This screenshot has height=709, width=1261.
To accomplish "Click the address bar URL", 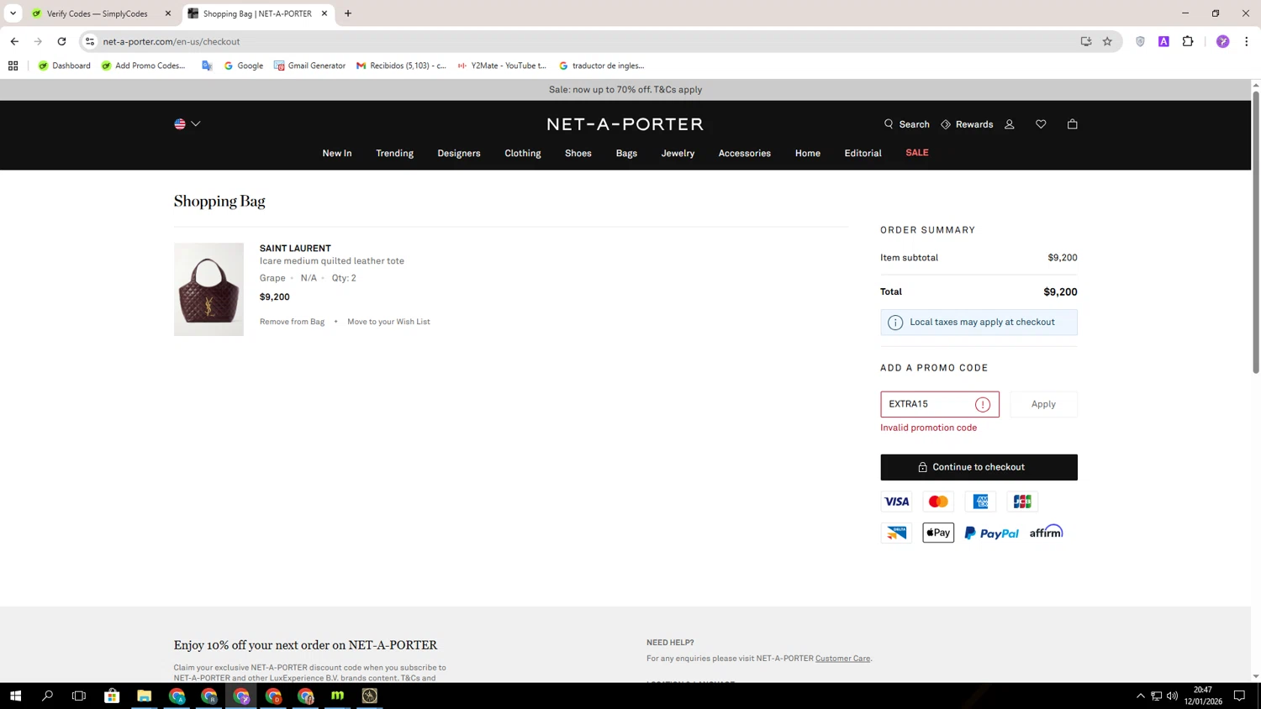I will [x=171, y=41].
